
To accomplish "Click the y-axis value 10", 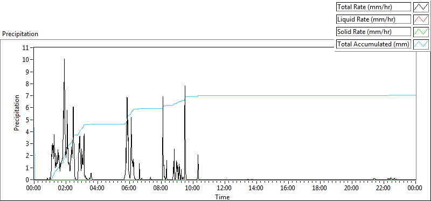I will (x=26, y=60).
